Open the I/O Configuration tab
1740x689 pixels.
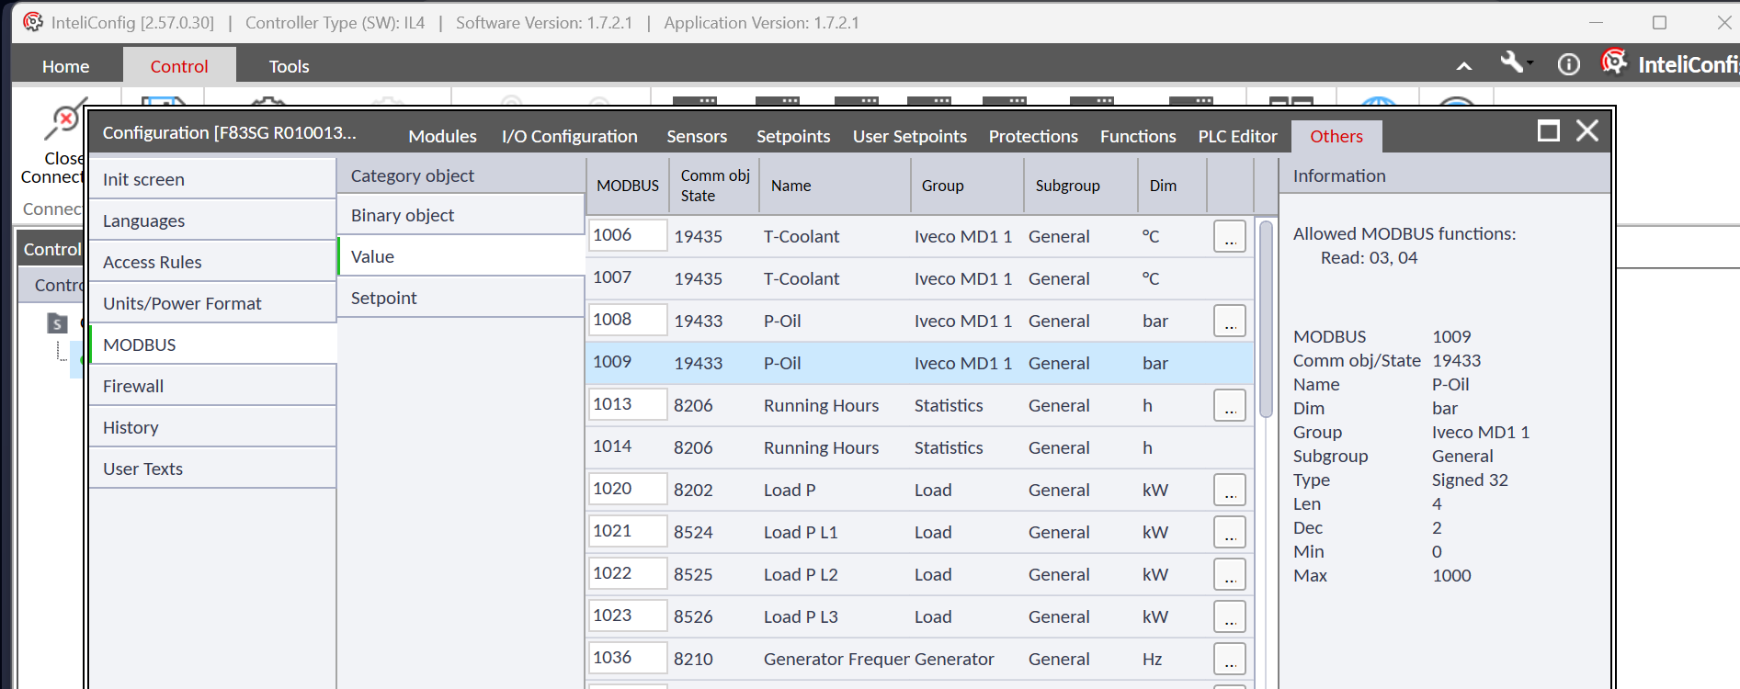tap(570, 136)
